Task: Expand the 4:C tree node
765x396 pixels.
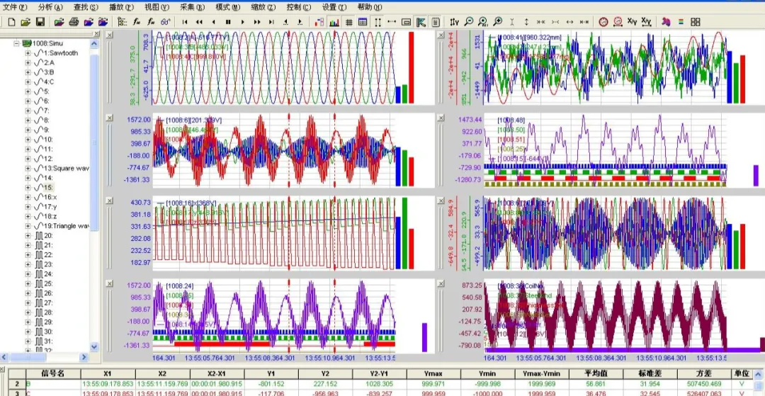Action: coord(28,81)
